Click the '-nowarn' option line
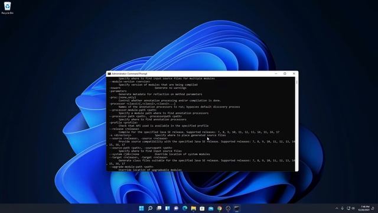 tap(148, 88)
